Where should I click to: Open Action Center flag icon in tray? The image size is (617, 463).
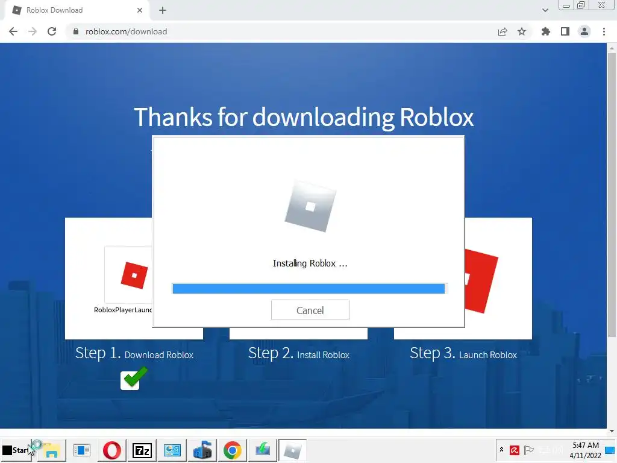click(x=529, y=450)
